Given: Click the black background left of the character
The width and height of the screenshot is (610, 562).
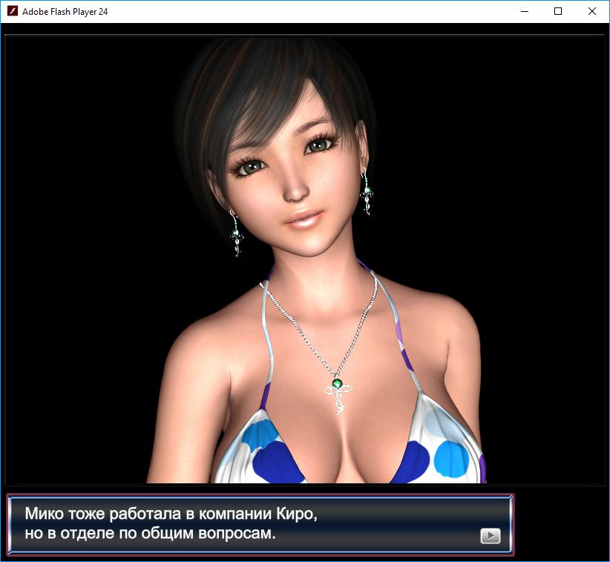Looking at the screenshot, I should 82,260.
